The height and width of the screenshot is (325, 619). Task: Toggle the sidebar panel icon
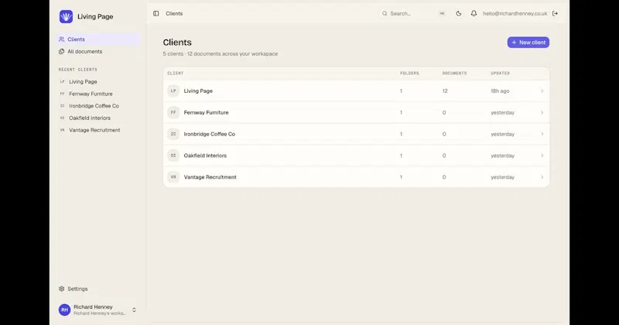click(x=156, y=13)
